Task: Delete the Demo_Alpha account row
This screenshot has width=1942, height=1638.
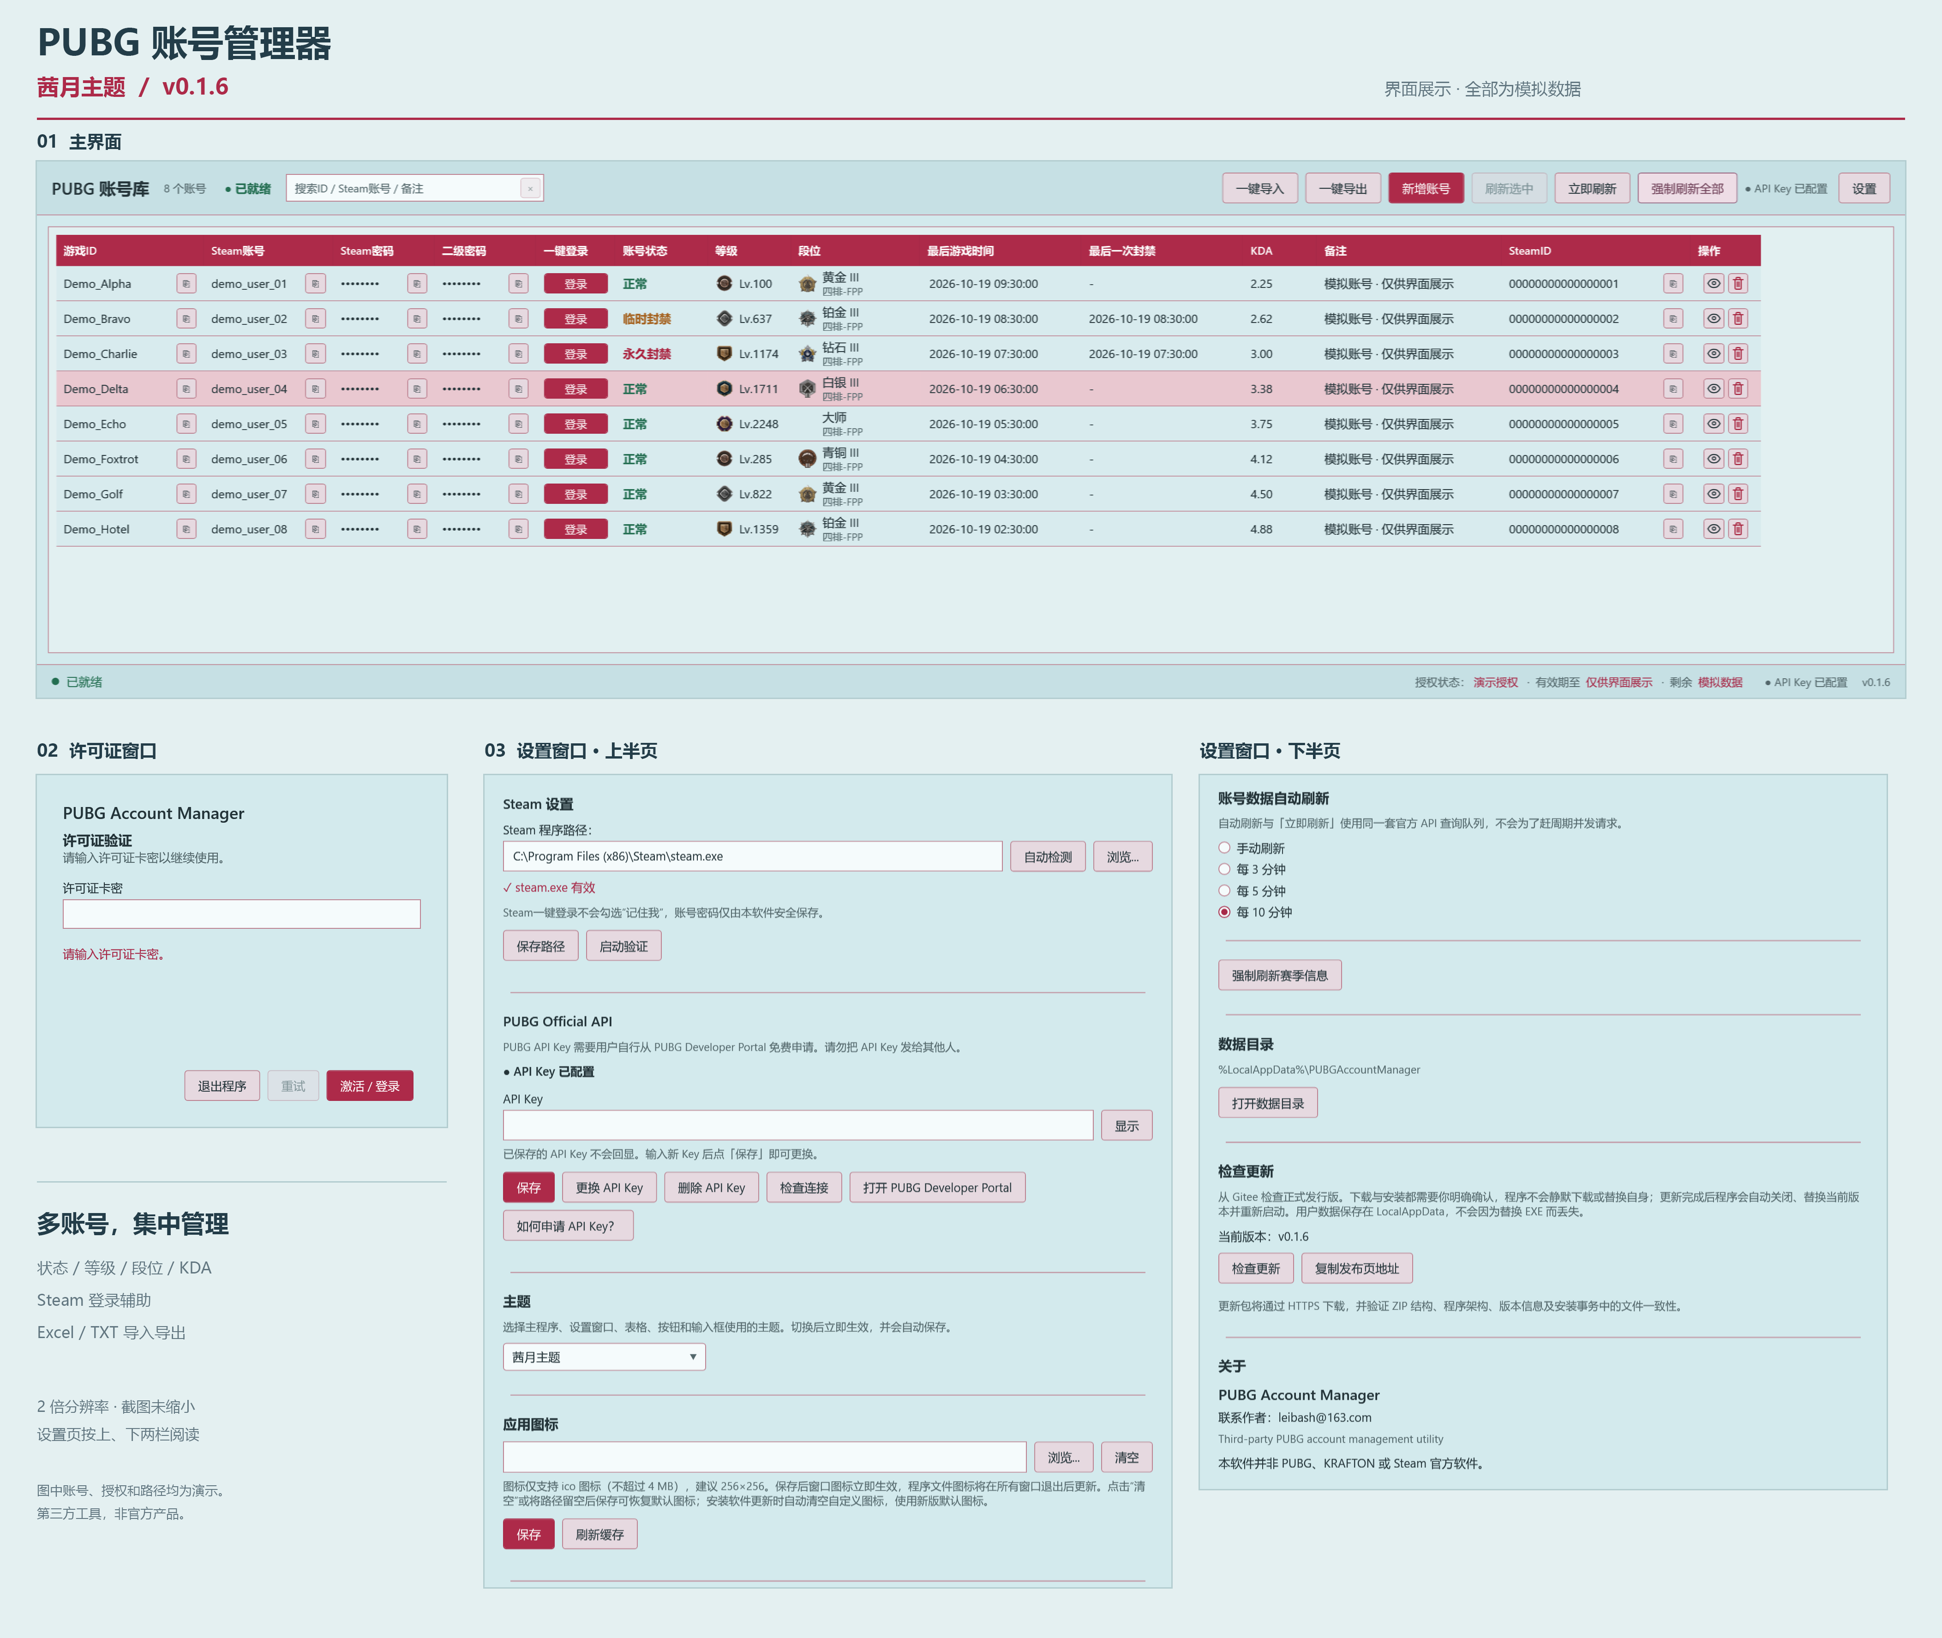Action: pyautogui.click(x=1738, y=283)
